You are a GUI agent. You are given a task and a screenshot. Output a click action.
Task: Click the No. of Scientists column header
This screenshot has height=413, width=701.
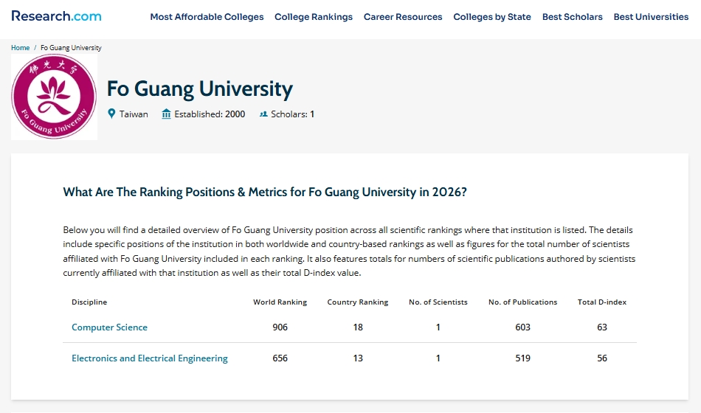[438, 302]
